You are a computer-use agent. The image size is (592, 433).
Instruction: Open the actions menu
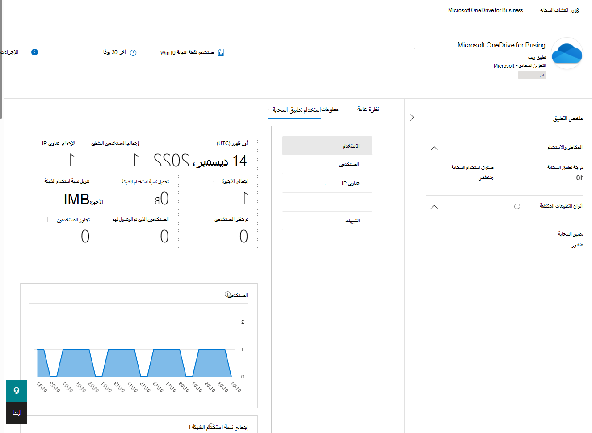[9, 52]
